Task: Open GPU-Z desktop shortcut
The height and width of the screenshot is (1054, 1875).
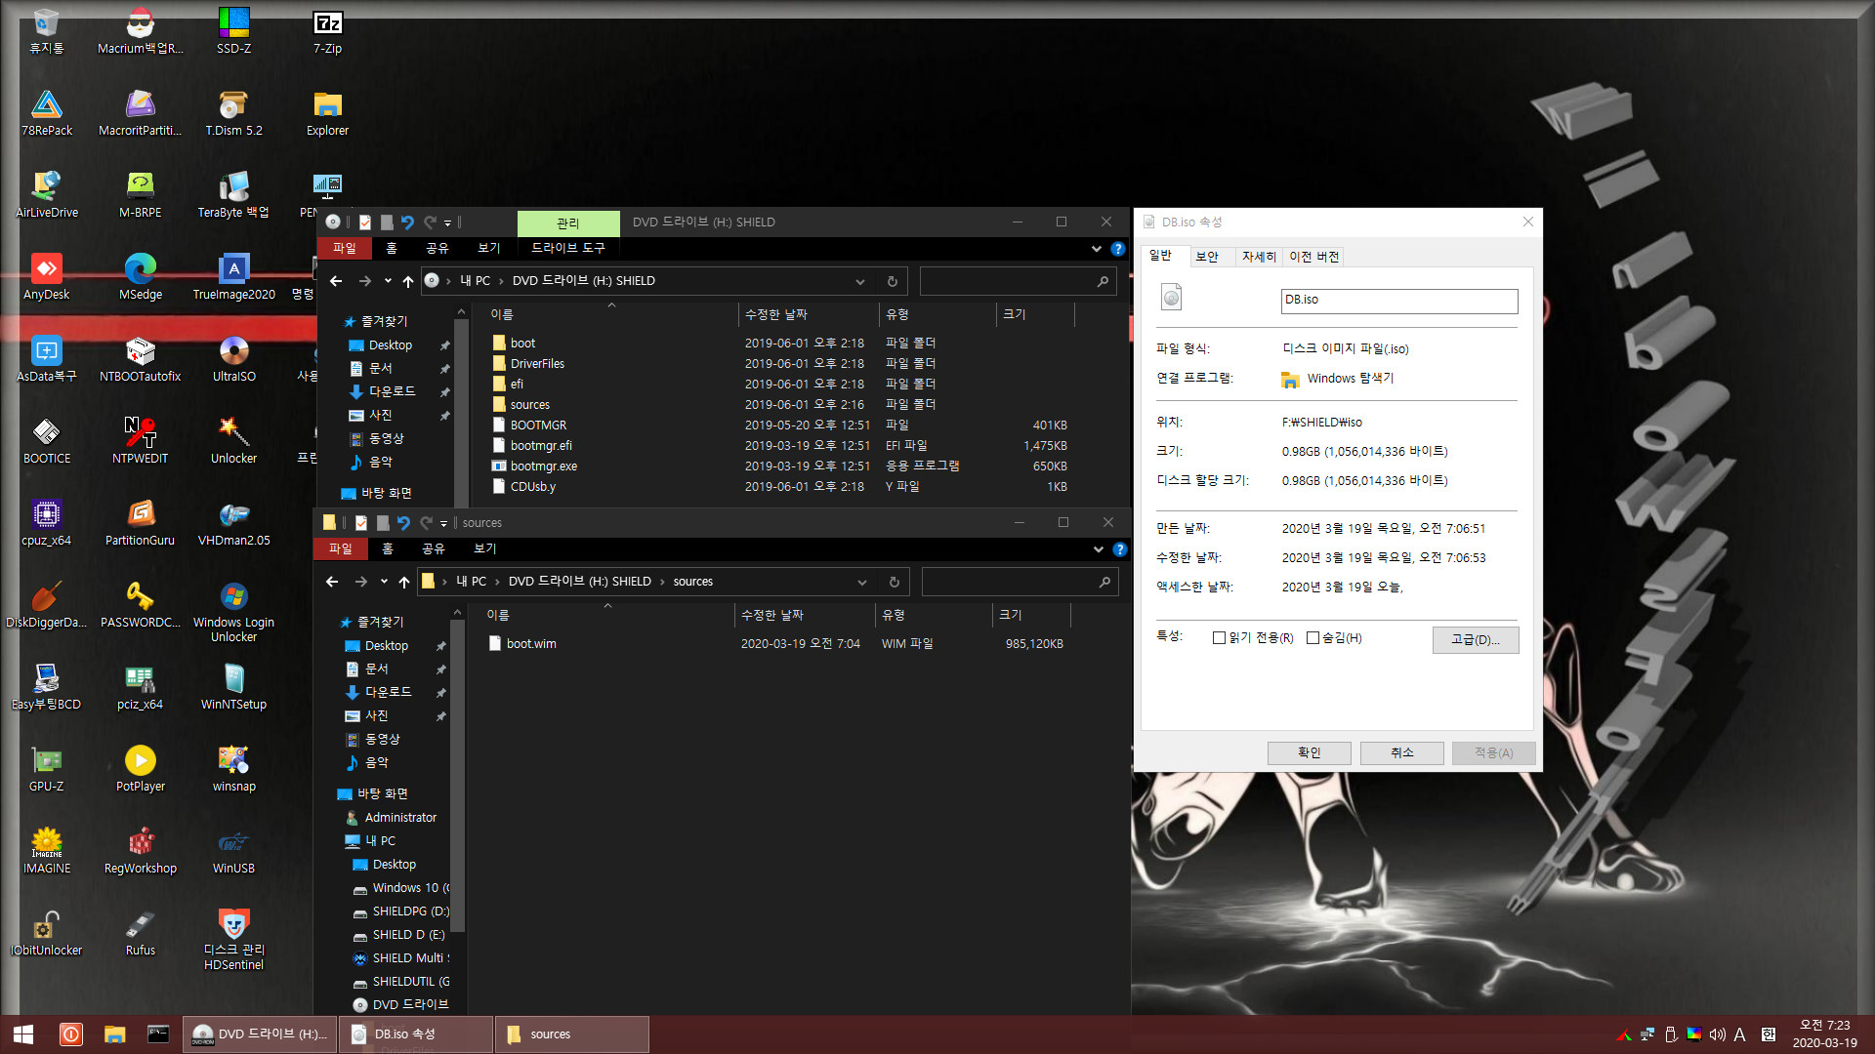Action: point(47,769)
